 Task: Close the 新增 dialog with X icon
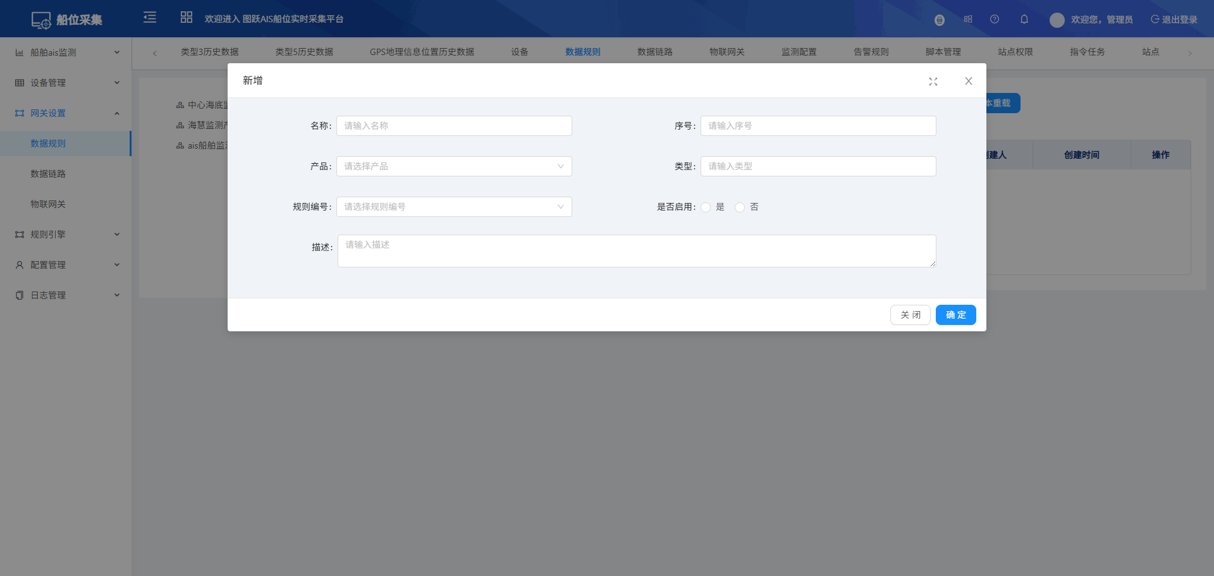pos(968,81)
